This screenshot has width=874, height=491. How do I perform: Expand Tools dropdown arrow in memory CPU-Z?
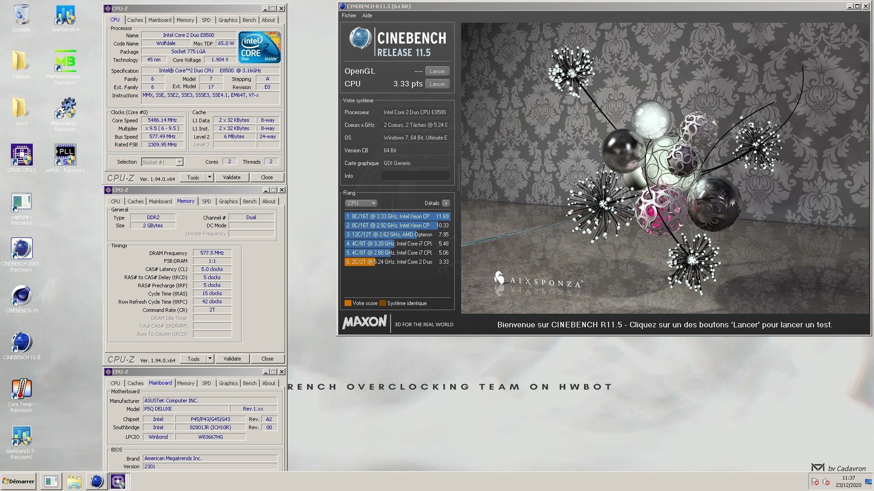pos(210,359)
